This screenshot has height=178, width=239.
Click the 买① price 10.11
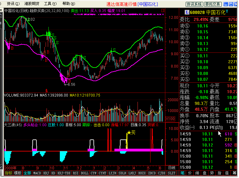203,56
